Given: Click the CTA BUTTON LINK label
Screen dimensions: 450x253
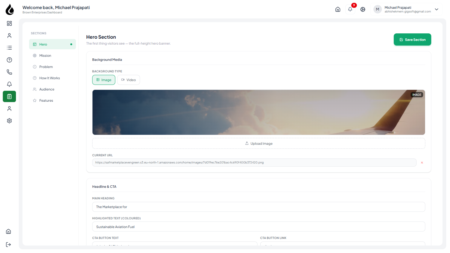Looking at the screenshot, I should pyautogui.click(x=273, y=238).
